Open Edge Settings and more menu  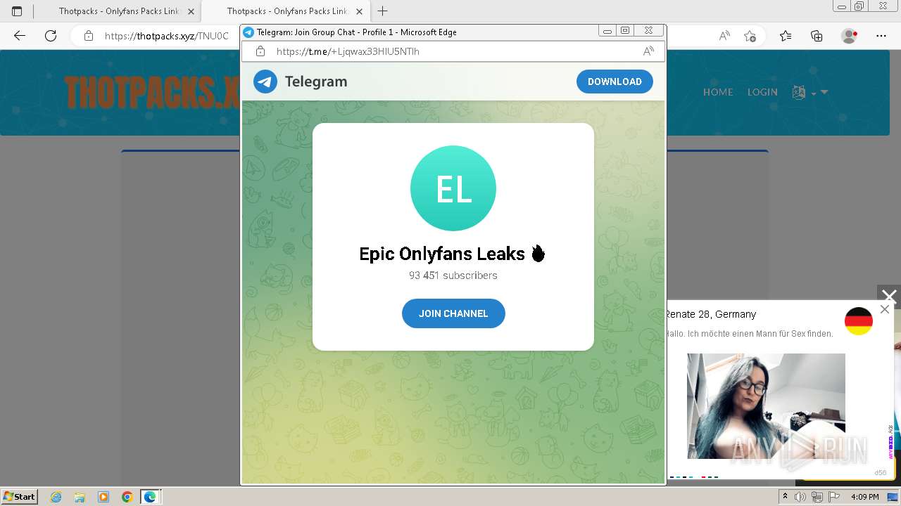pos(881,36)
